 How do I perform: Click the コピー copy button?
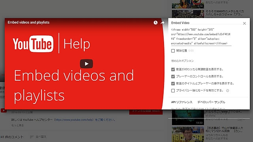(x=241, y=120)
